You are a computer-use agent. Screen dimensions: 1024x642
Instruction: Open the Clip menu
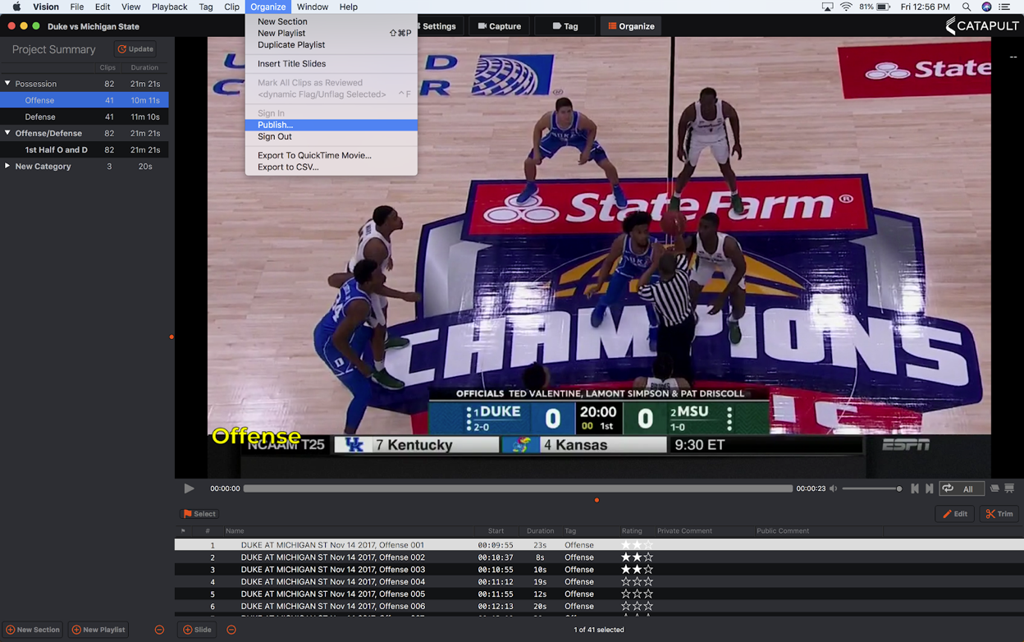231,7
